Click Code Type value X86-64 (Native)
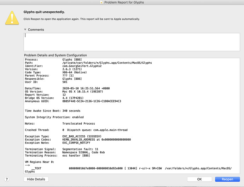The height and width of the screenshot is (187, 244). point(75,72)
